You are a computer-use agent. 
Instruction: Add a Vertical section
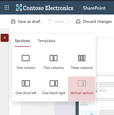pos(82,89)
